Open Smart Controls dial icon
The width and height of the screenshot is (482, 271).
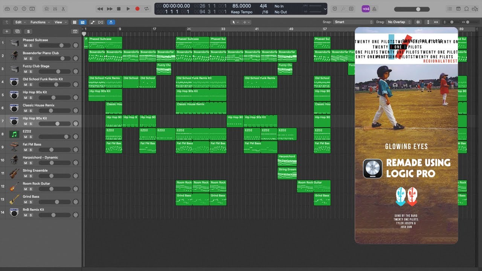click(x=46, y=9)
